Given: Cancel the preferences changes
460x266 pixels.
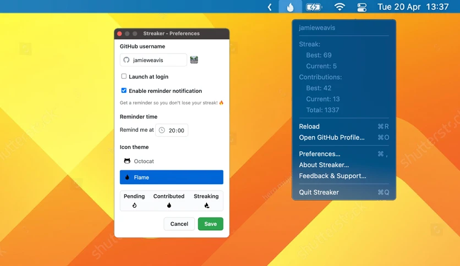Looking at the screenshot, I should coord(179,224).
